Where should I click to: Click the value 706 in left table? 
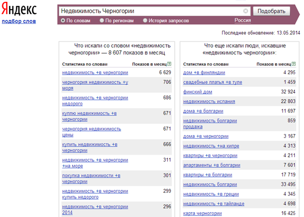coord(167,82)
